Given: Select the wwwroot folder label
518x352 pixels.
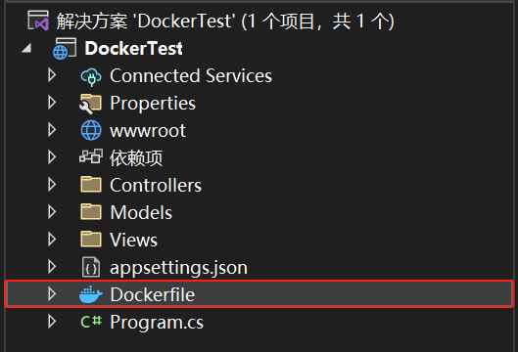Looking at the screenshot, I should point(148,131).
